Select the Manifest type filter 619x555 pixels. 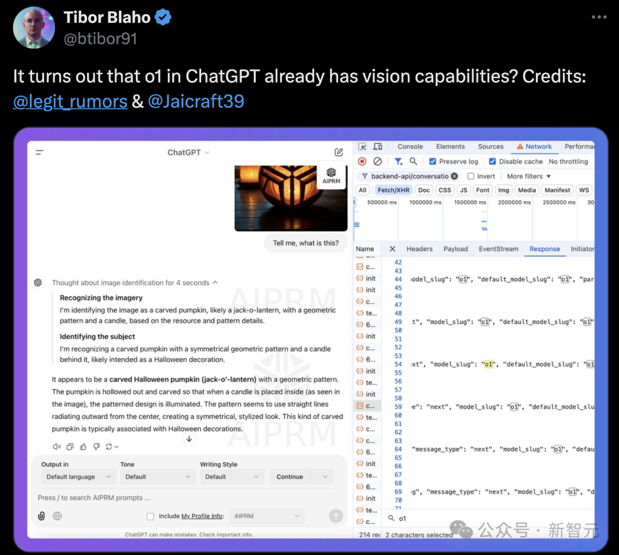point(557,190)
